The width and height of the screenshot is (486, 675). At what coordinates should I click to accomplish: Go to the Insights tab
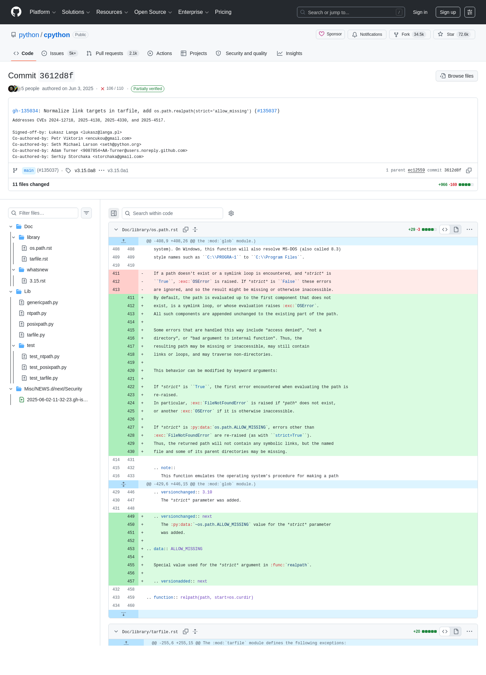[x=290, y=53]
